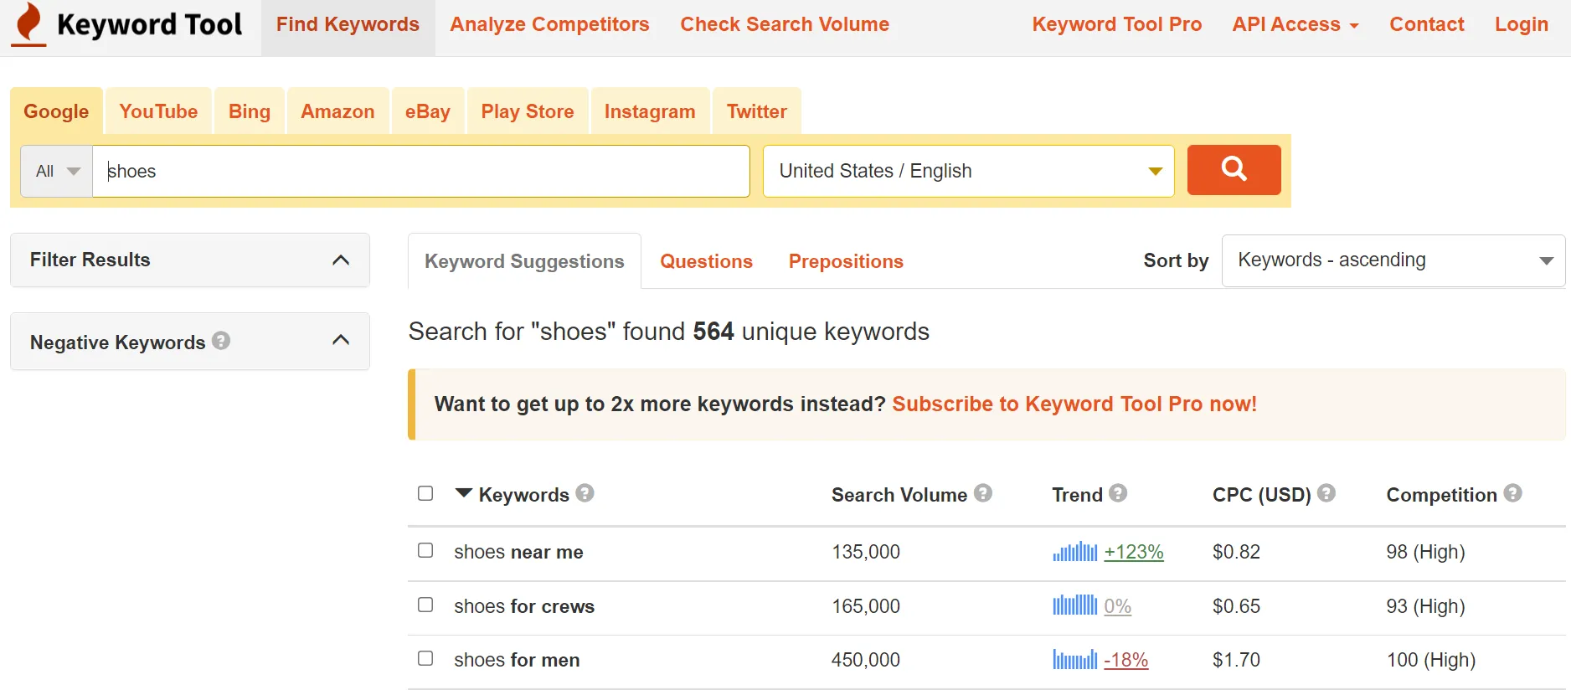Click the orange search magnifier button
The image size is (1571, 690).
[1234, 170]
